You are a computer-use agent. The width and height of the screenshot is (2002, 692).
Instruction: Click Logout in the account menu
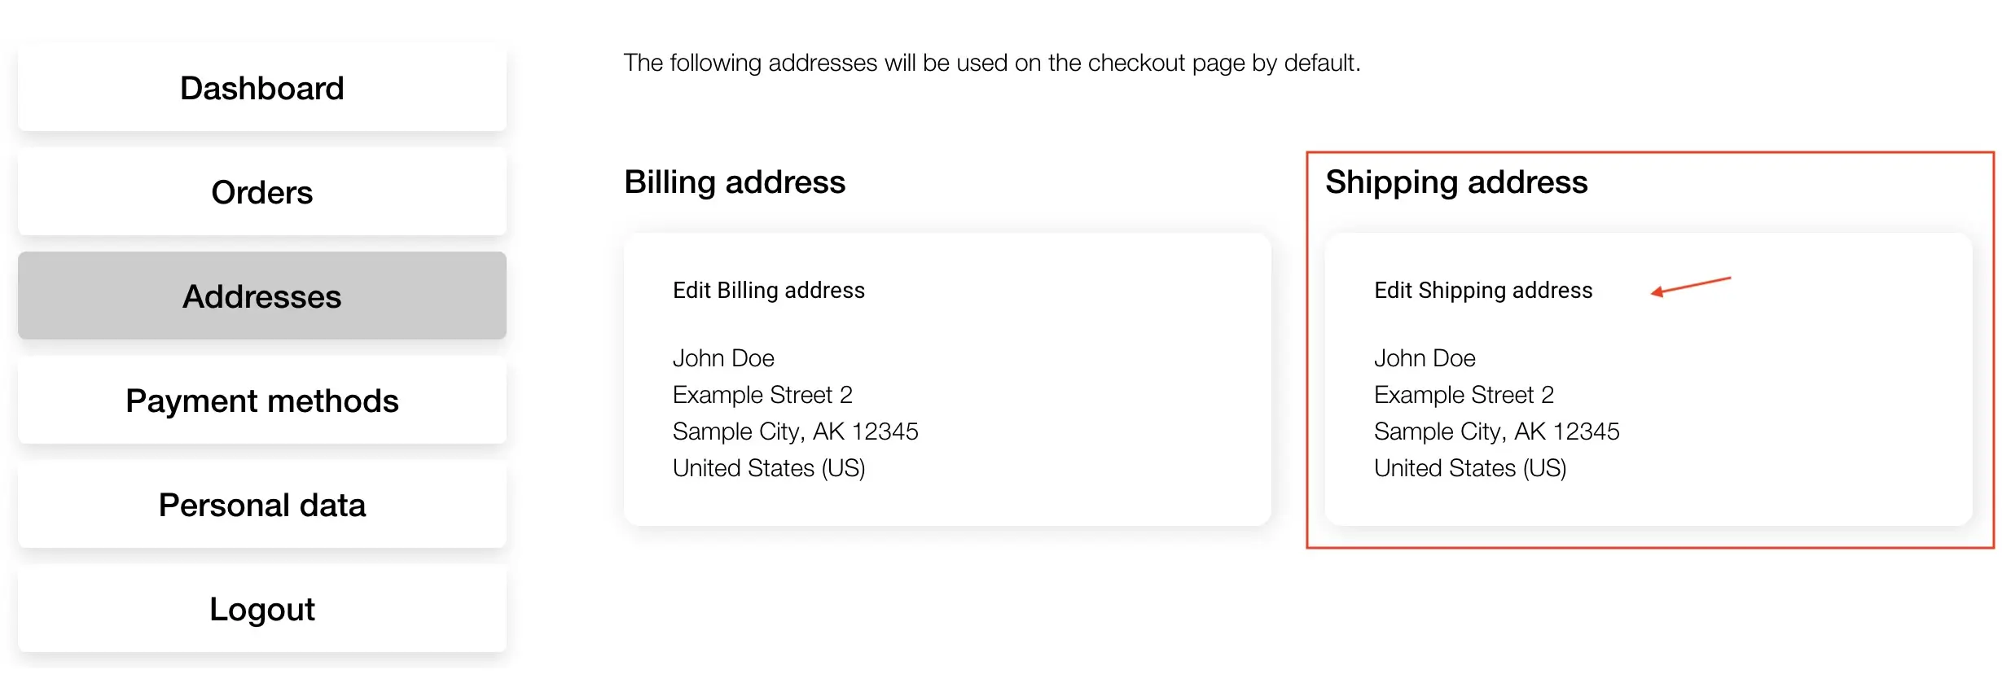261,609
